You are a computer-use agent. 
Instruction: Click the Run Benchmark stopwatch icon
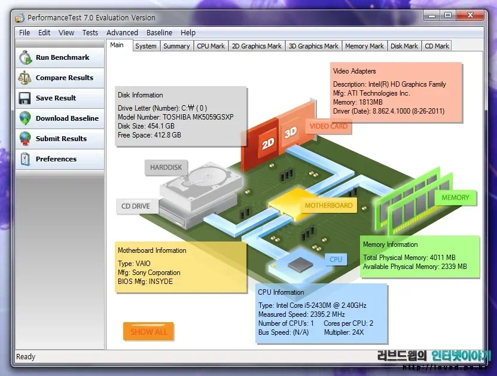pyautogui.click(x=25, y=58)
